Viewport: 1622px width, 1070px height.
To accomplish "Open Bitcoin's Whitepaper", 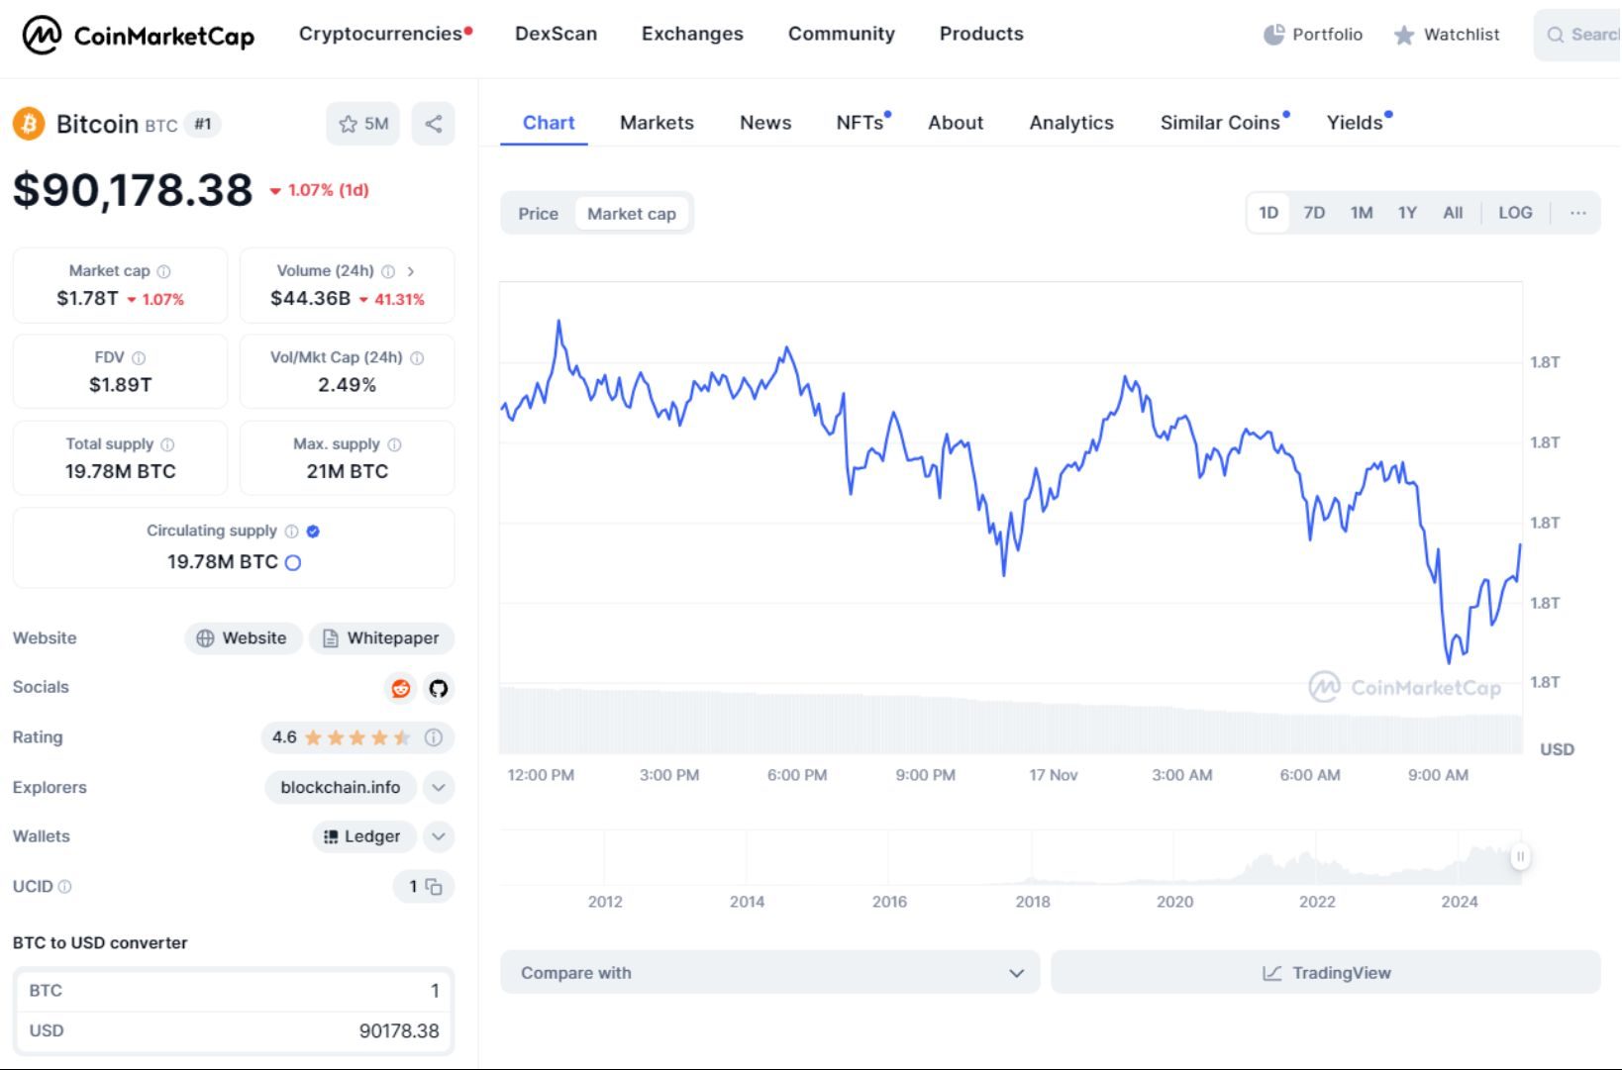I will click(381, 637).
